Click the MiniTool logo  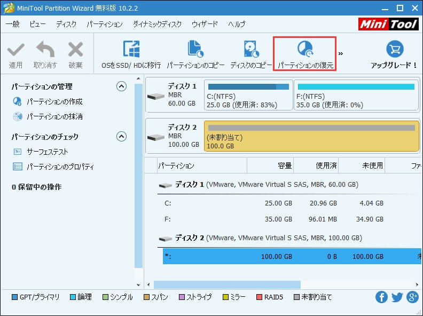coord(388,24)
